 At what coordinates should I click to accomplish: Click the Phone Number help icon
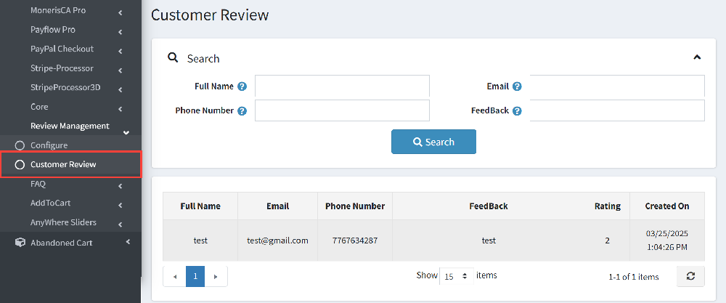[x=242, y=110]
